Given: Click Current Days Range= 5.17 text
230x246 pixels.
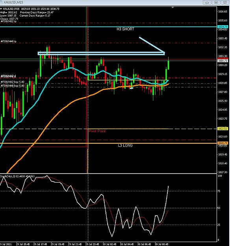Looking at the screenshot, I should coord(35,16).
